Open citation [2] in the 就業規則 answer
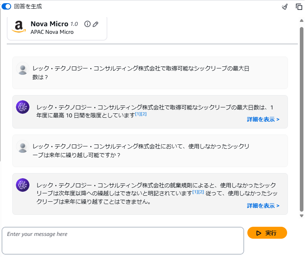Screen dimensions: 307x257 [201, 192]
